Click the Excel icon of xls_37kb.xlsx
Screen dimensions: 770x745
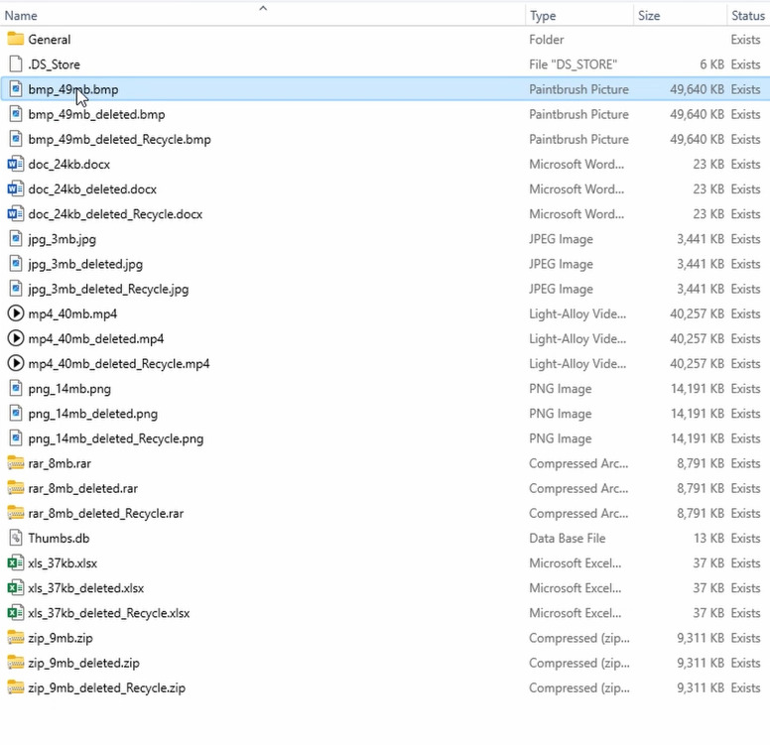coord(16,562)
